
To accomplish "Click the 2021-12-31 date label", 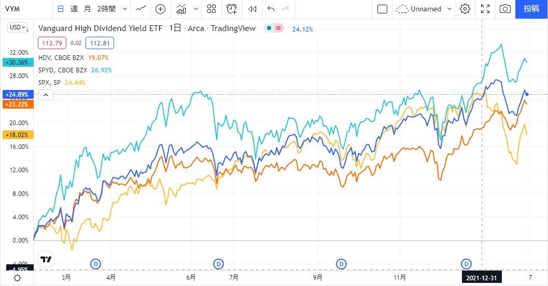I will coord(481,278).
